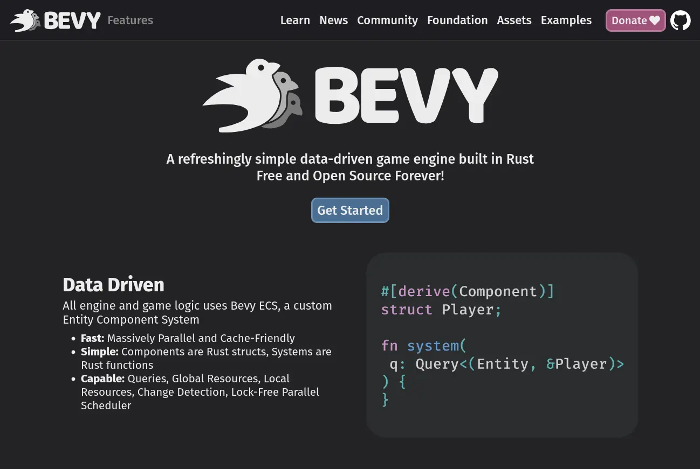The height and width of the screenshot is (469, 700).
Task: Click the 'Free and Open Source Forever!' tagline
Action: (350, 176)
